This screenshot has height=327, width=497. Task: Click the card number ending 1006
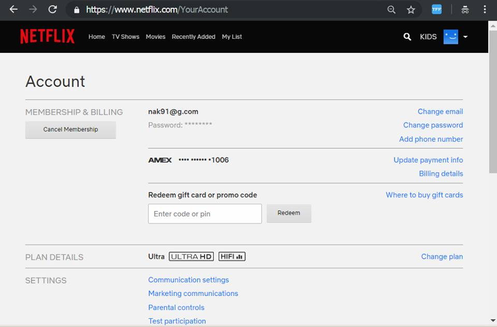[203, 160]
